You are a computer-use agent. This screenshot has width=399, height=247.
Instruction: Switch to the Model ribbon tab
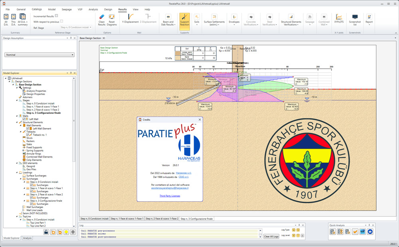pos(51,10)
